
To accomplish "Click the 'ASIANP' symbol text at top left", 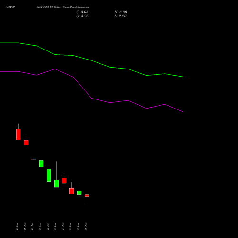I will [x=10, y=7].
